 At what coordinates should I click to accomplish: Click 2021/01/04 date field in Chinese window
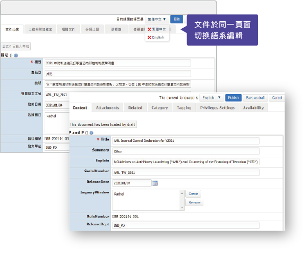57,105
